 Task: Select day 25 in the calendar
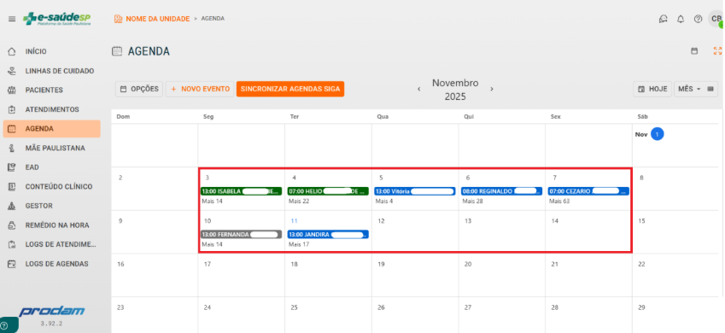(294, 307)
